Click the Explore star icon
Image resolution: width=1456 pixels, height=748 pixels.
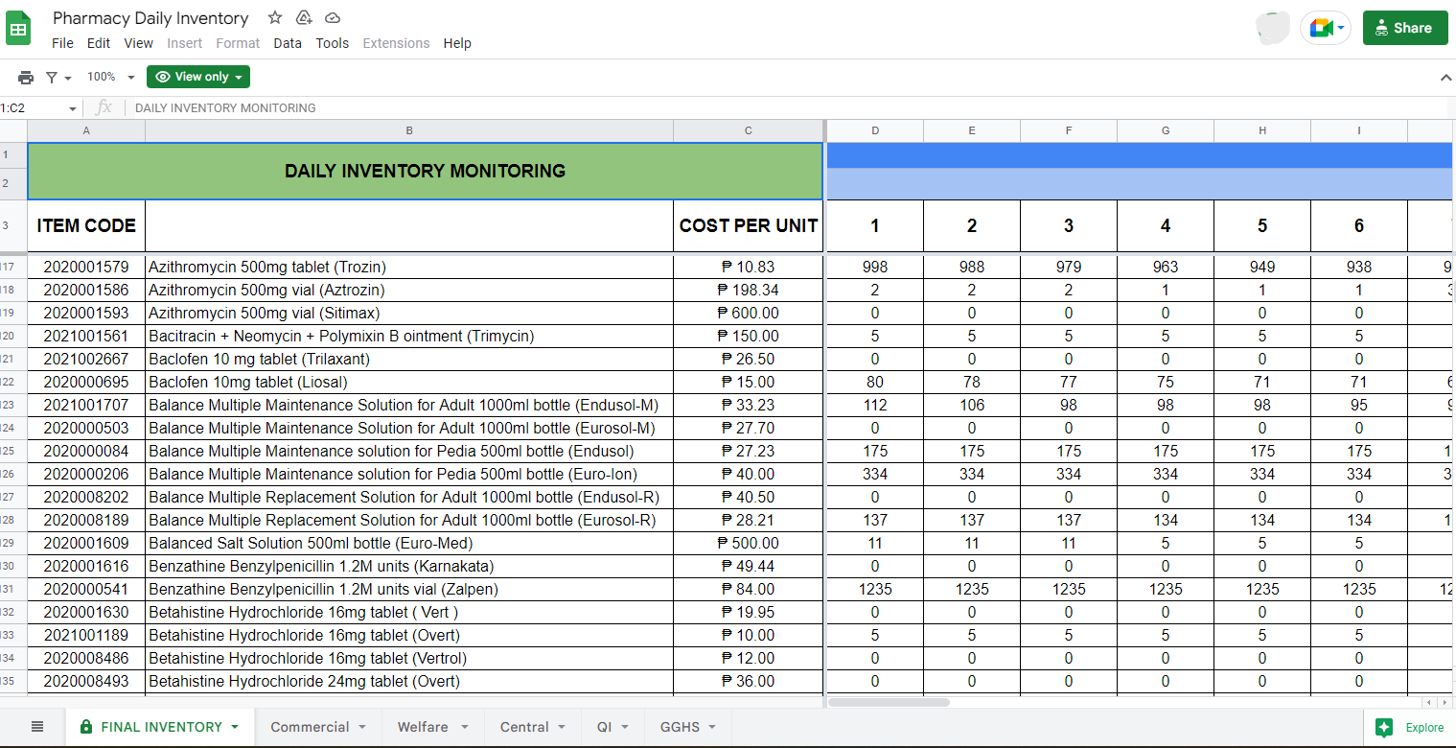point(1384,728)
